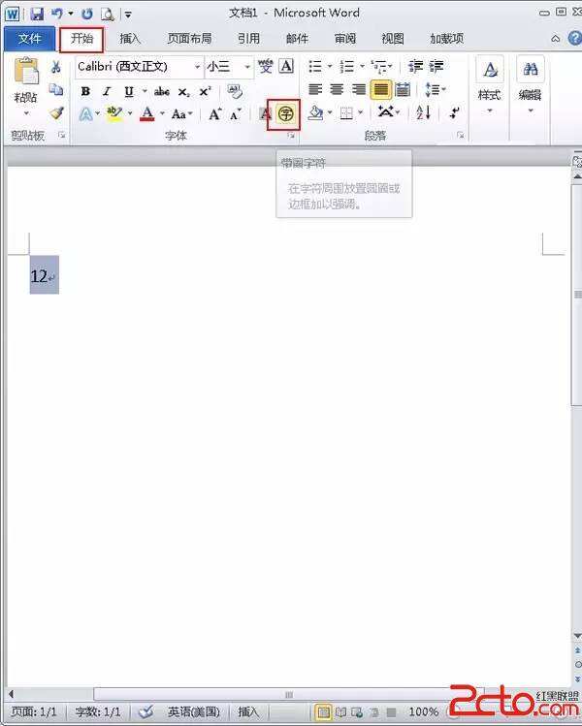Apply paragraph Shading paint bucket
The height and width of the screenshot is (726, 582).
click(315, 112)
